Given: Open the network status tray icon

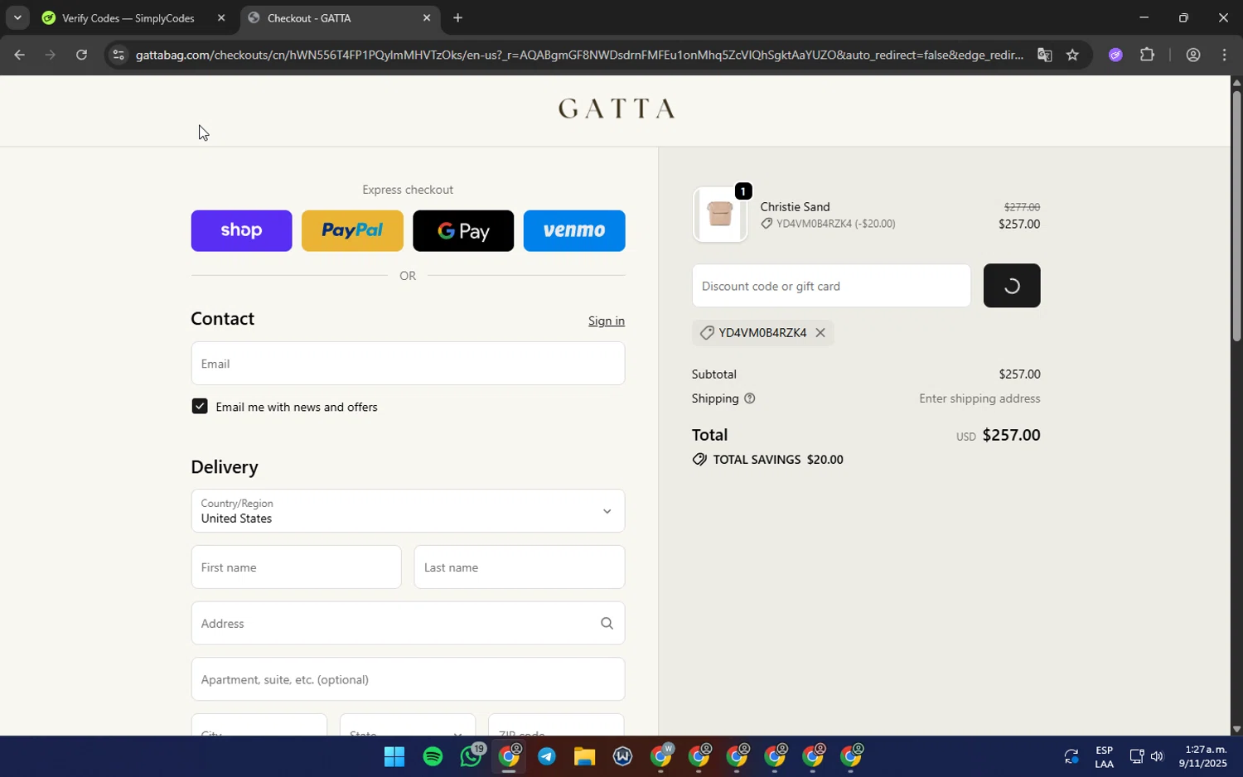Looking at the screenshot, I should tap(1137, 756).
